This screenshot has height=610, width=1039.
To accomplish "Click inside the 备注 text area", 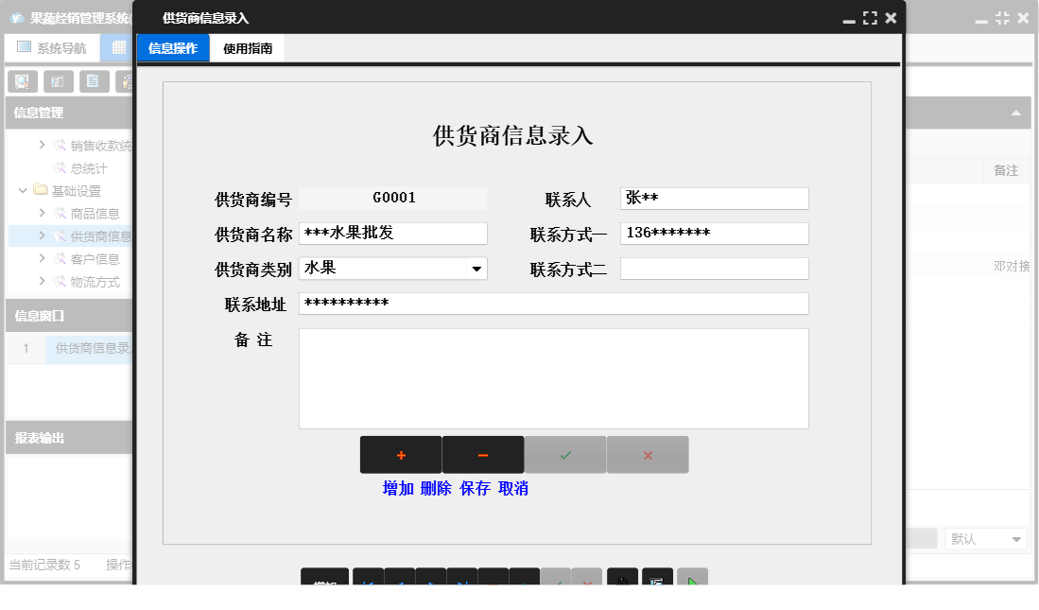I will [x=554, y=376].
